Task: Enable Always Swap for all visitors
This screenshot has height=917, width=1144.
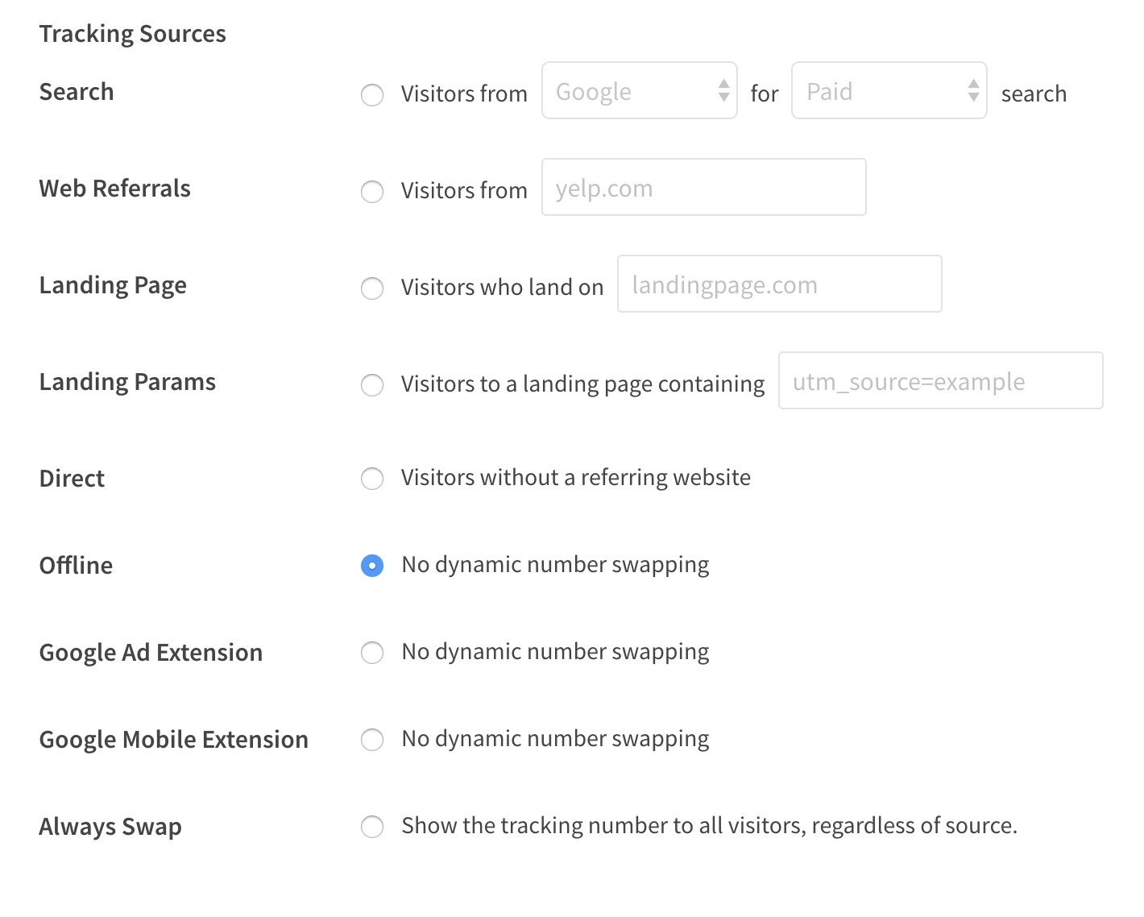Action: click(372, 827)
